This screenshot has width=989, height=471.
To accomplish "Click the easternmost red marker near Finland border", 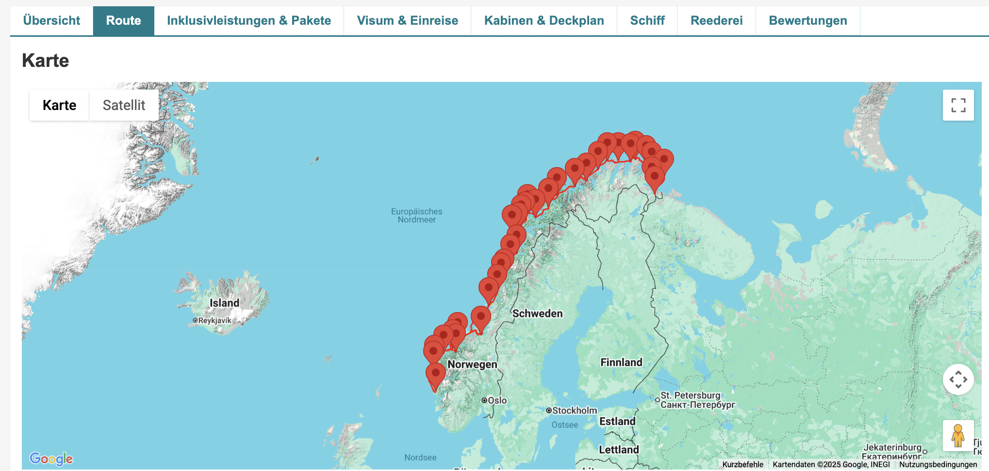I will coord(664,159).
